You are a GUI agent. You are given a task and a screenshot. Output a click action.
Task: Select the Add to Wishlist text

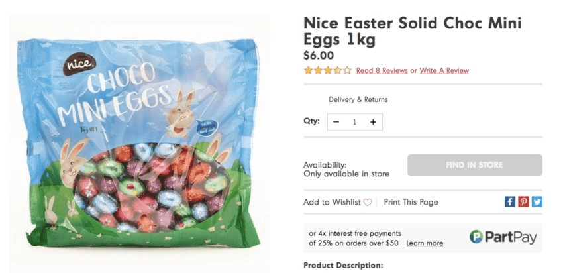332,202
